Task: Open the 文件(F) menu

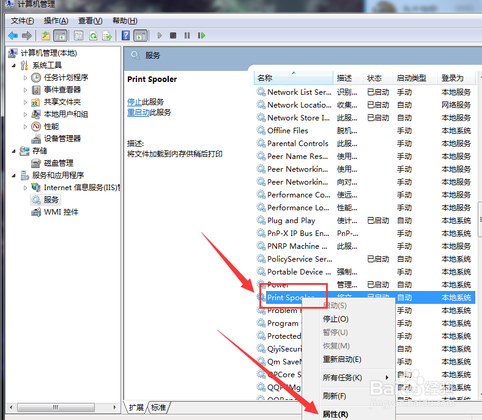Action: pos(22,21)
